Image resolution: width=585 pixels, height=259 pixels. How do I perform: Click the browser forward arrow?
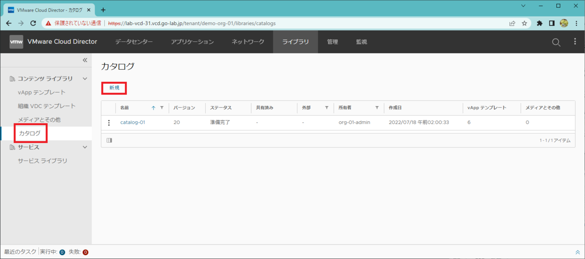tap(21, 23)
